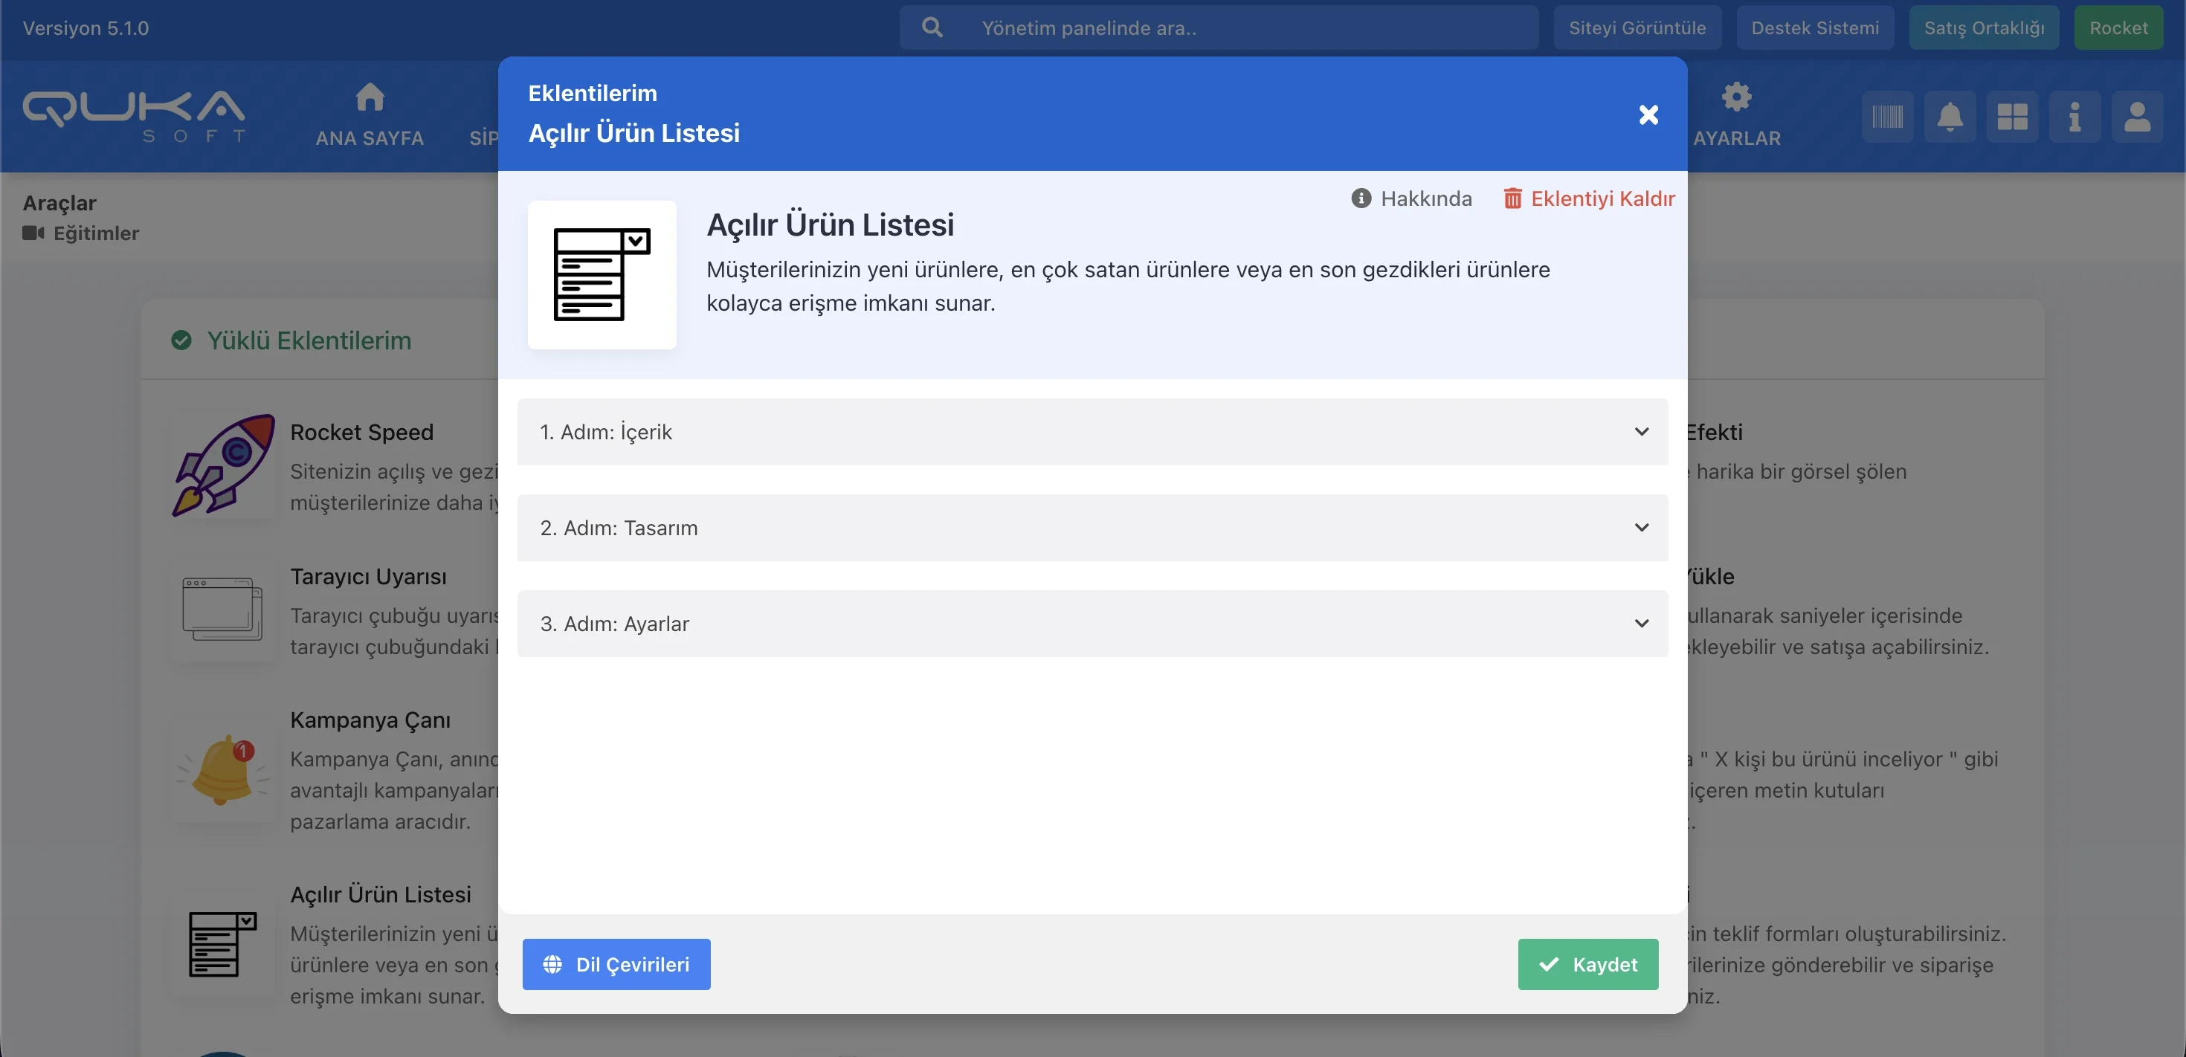The height and width of the screenshot is (1057, 2186).
Task: Click Eklentiyi Kaldır to remove plugin
Action: click(1590, 198)
